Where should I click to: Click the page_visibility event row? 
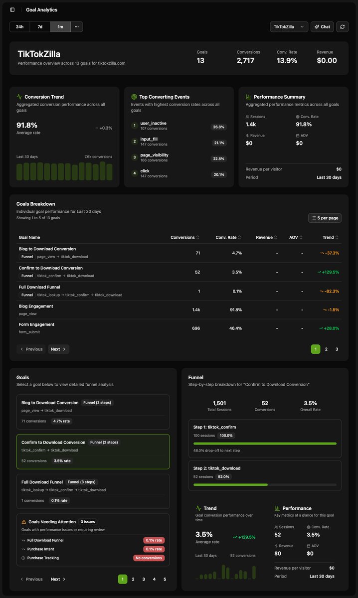[x=179, y=157]
